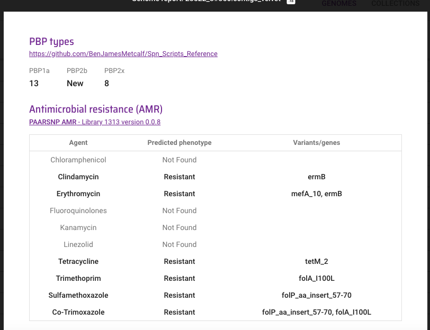
Task: Click the PBP2x value 8
Action: [106, 83]
